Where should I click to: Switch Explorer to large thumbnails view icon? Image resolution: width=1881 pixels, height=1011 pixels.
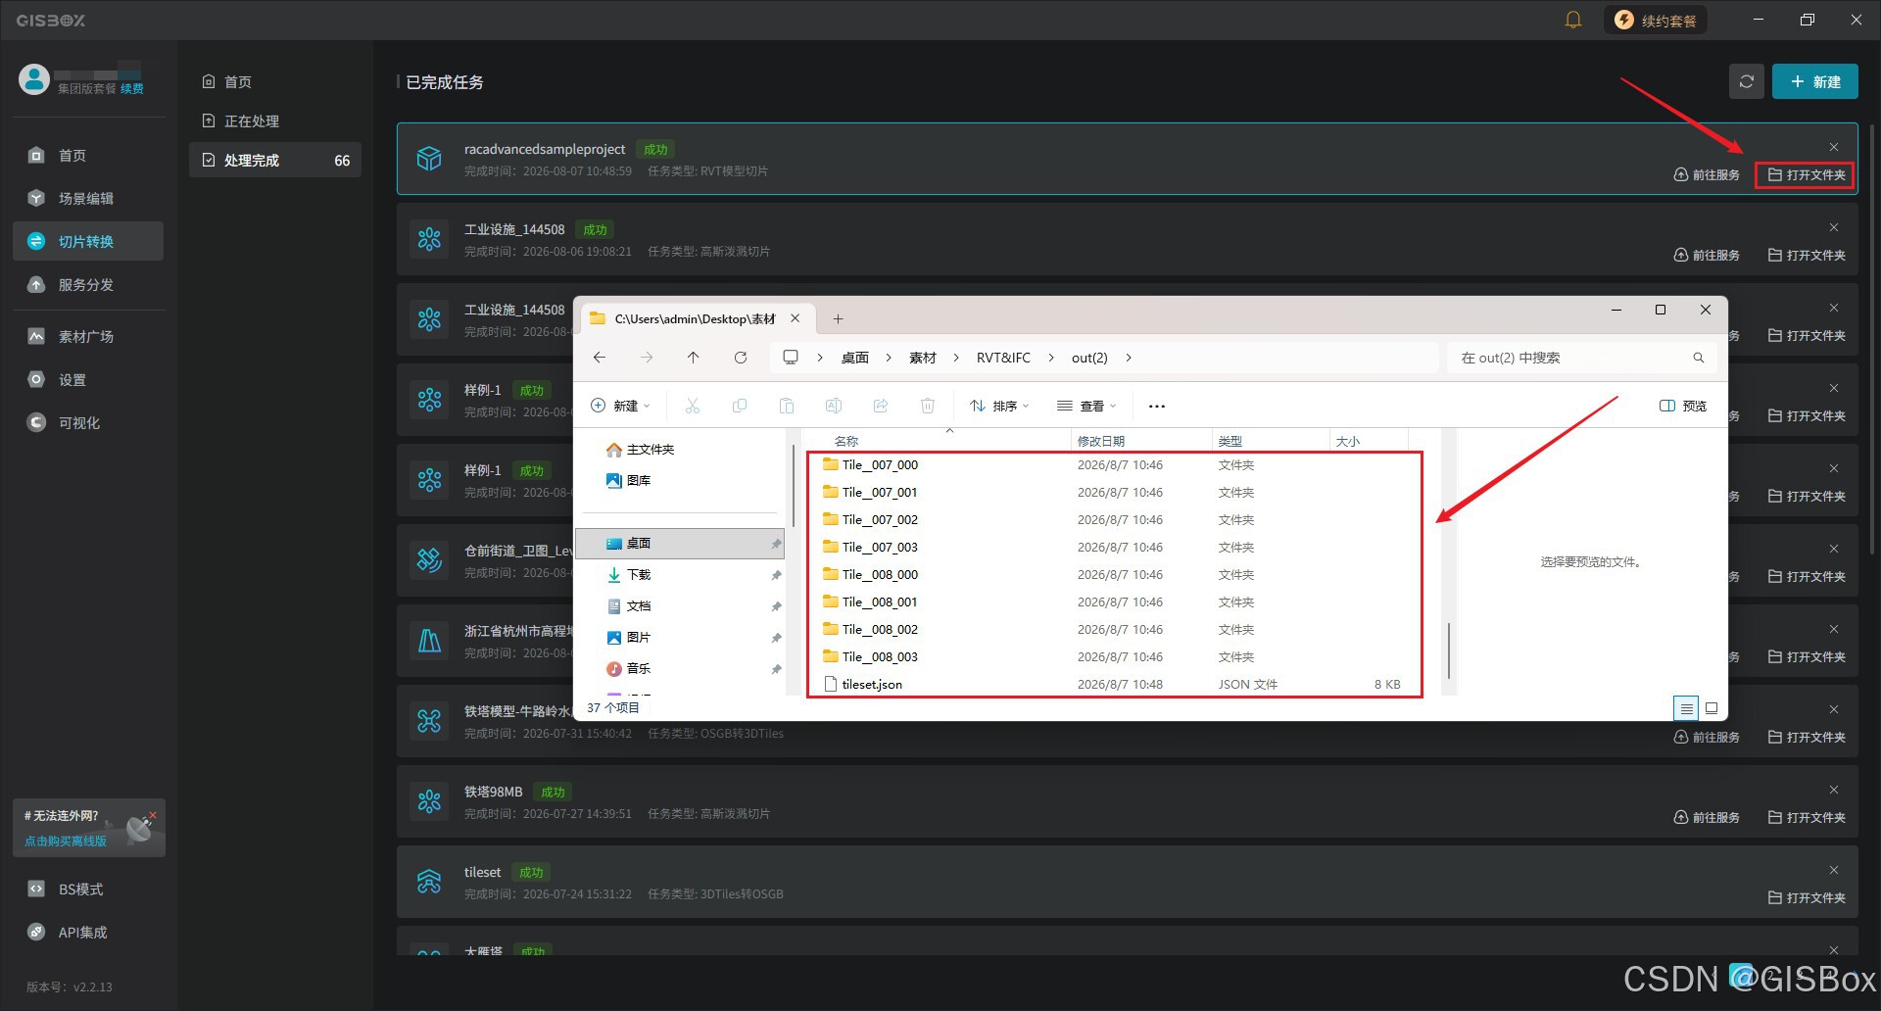coord(1712,707)
